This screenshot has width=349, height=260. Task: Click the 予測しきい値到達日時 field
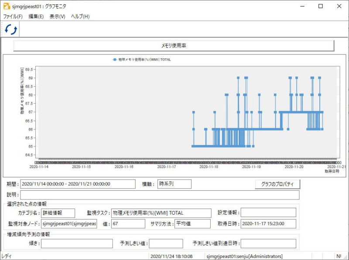tap(268, 243)
